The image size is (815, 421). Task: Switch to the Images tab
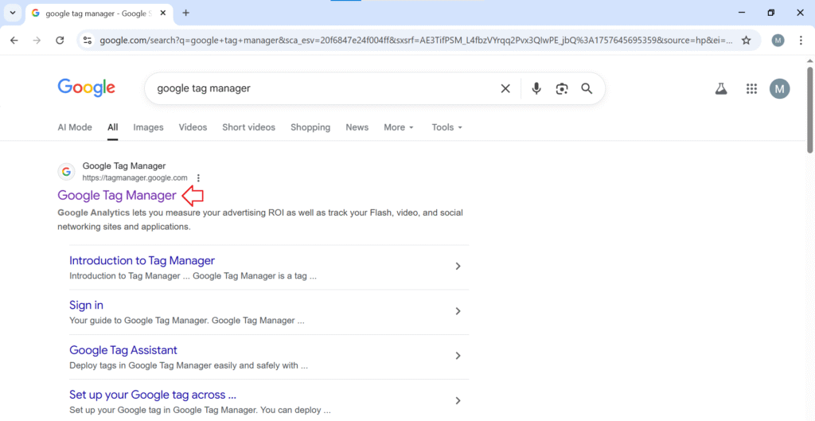coord(148,127)
